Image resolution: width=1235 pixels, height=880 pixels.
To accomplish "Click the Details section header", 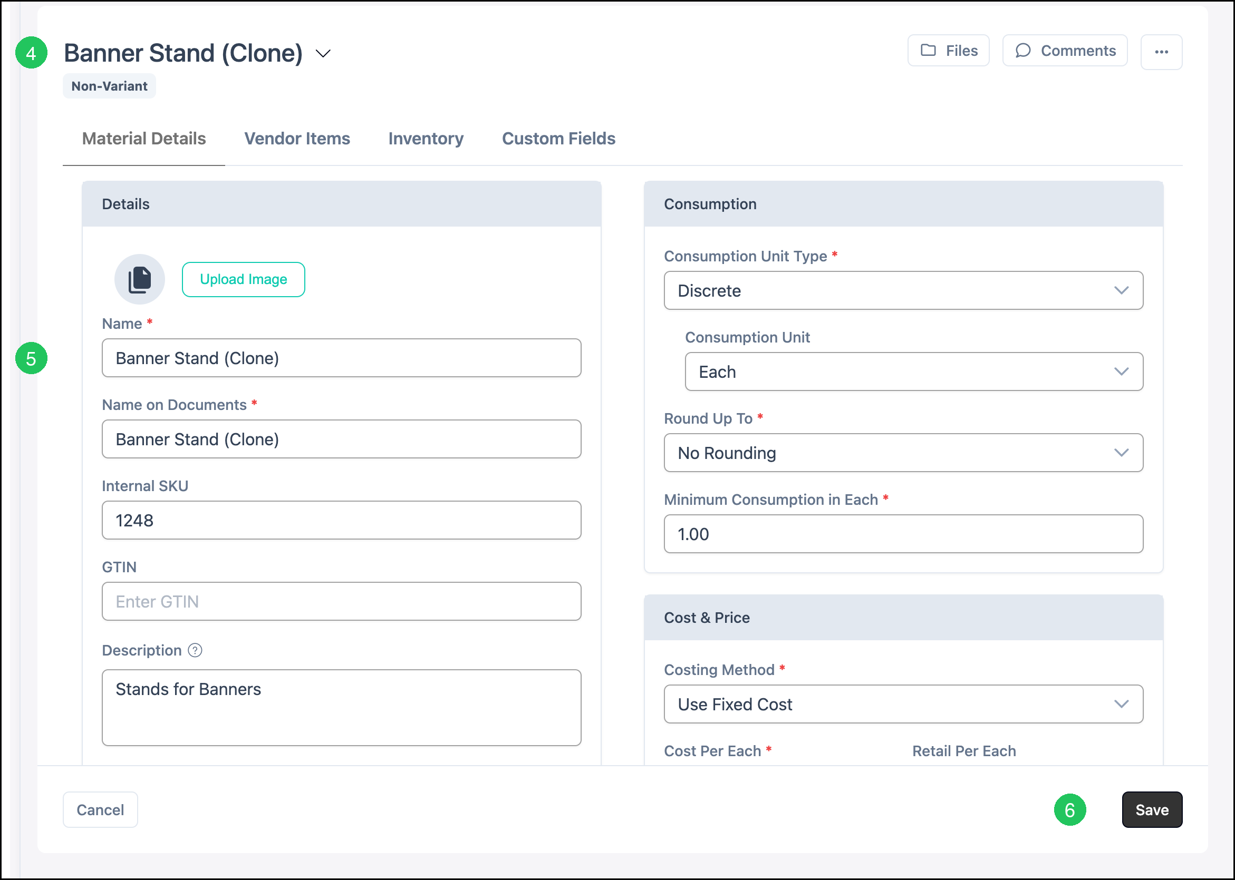I will [342, 204].
